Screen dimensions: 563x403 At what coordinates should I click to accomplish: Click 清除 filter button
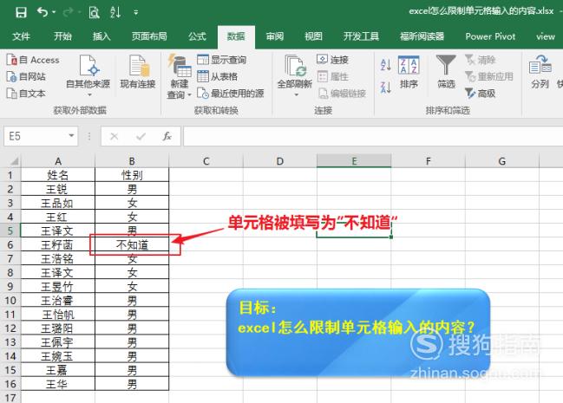[480, 60]
